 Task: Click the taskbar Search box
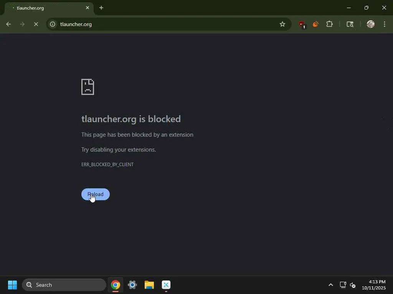tap(64, 285)
